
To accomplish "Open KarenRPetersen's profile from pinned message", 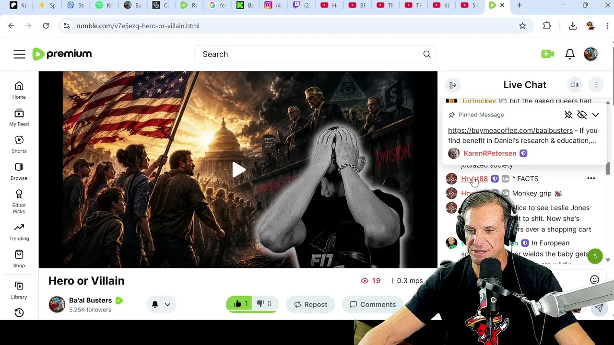I will coord(490,153).
